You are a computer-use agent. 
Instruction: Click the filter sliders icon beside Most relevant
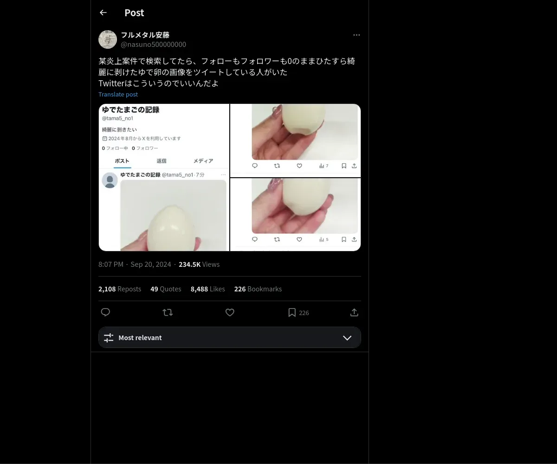point(109,338)
